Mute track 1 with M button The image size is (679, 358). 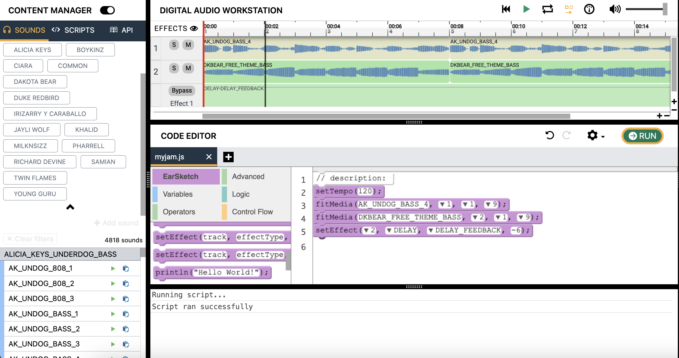pos(188,45)
